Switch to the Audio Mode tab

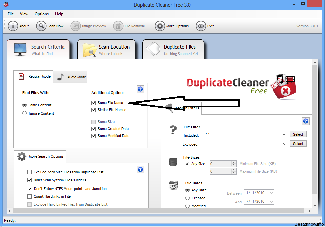(70, 77)
